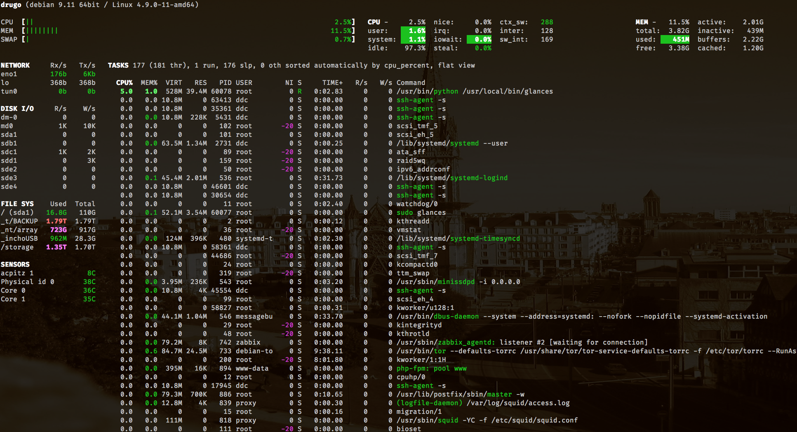Click the Physical id 0 sensor row
Viewport: 797px width, 432px height.
tap(48, 282)
